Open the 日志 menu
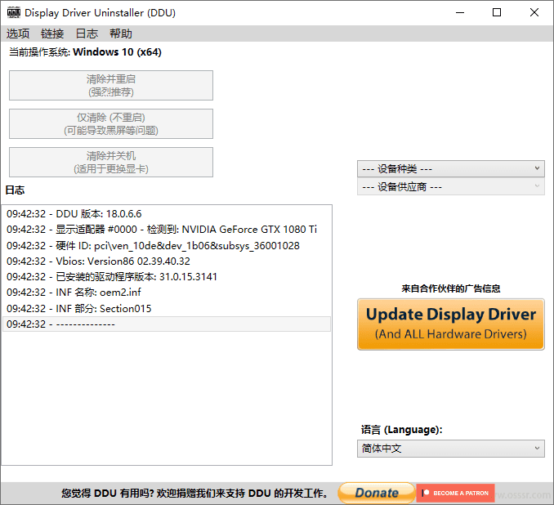 87,34
